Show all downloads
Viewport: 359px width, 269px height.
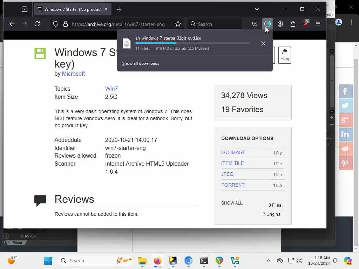[x=141, y=63]
